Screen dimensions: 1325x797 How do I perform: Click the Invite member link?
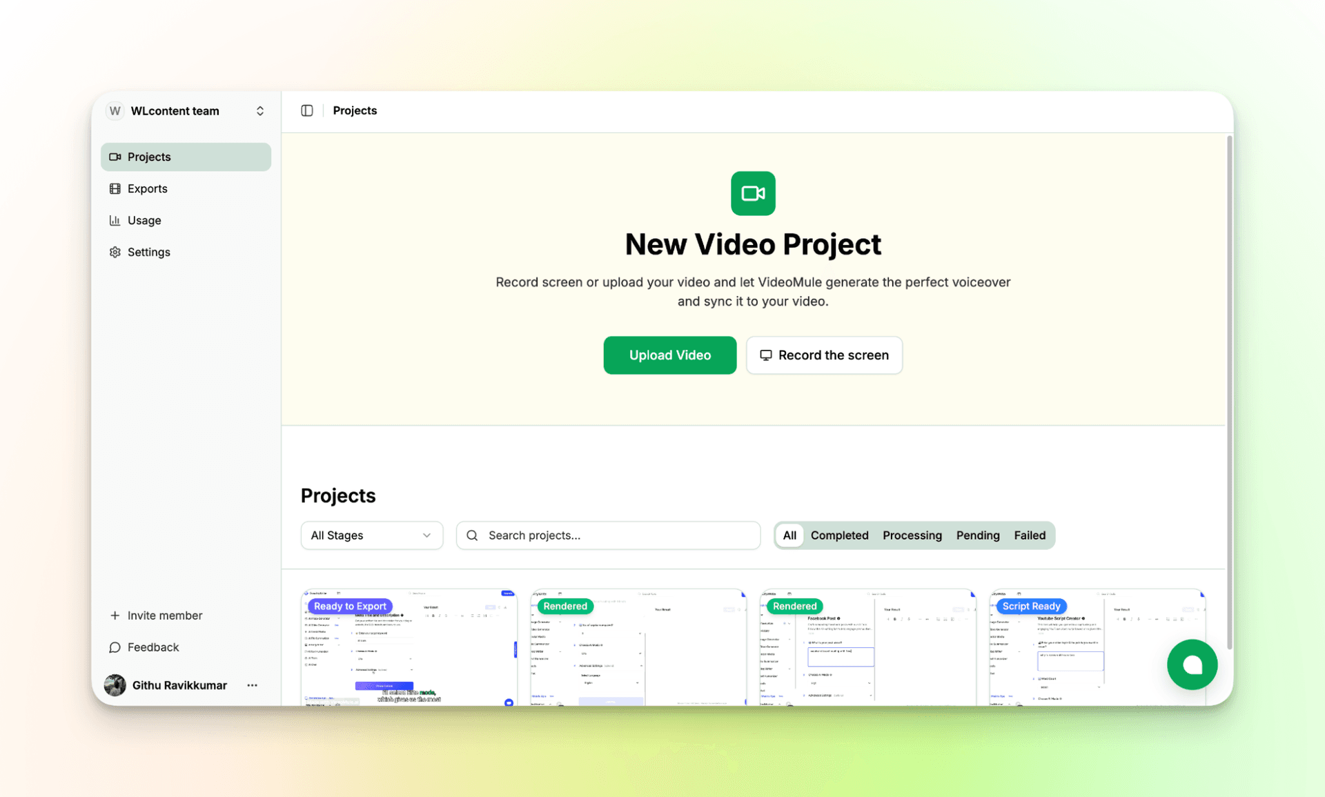(x=164, y=615)
